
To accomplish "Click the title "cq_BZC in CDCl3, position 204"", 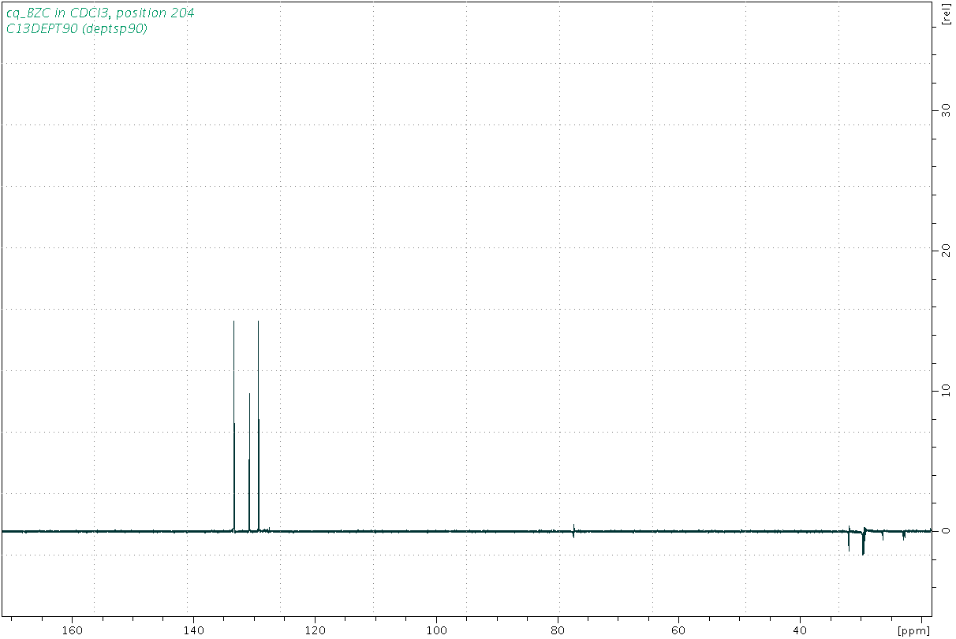I will pos(100,13).
